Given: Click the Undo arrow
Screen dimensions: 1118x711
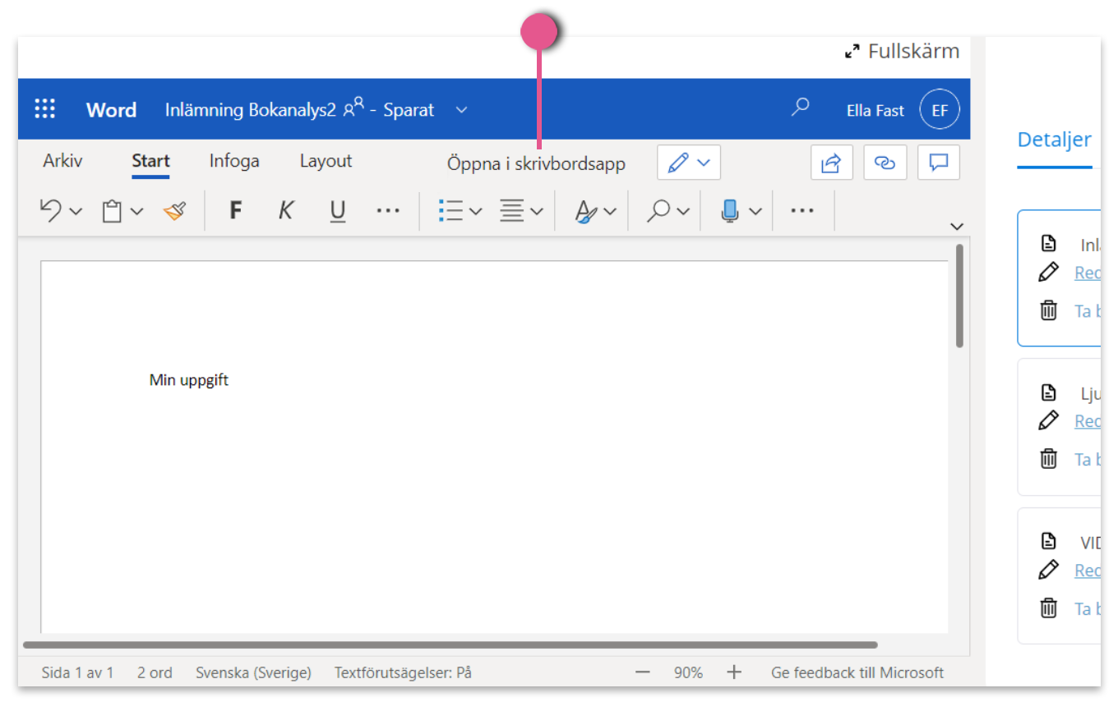Looking at the screenshot, I should click(x=51, y=210).
